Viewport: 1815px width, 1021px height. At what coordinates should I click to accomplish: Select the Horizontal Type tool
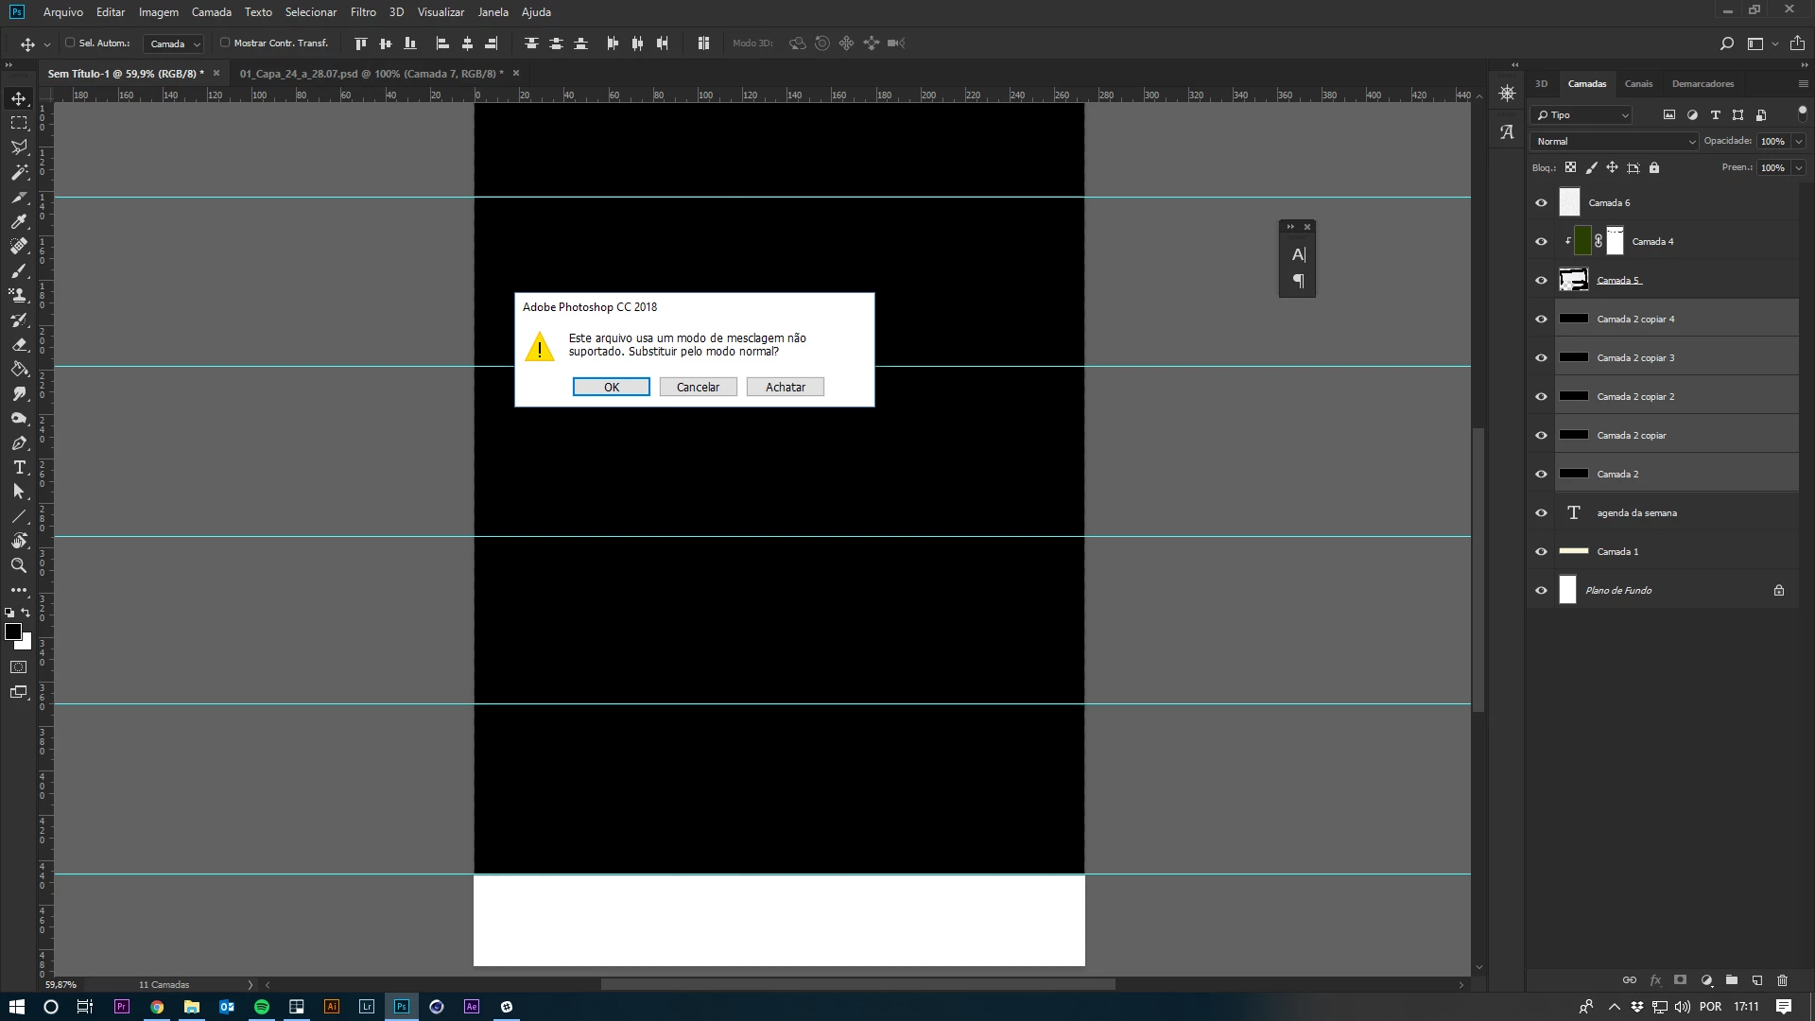pos(19,468)
